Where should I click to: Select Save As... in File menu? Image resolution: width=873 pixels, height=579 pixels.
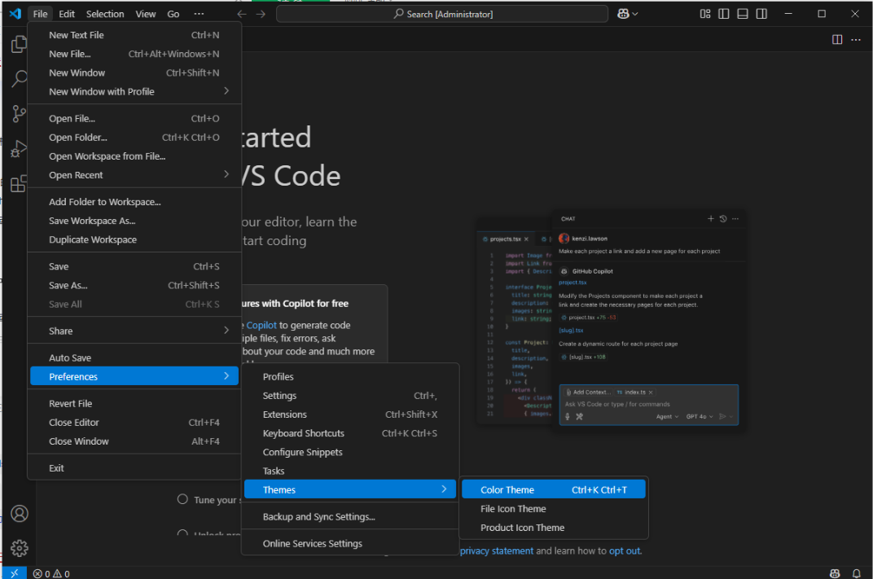pos(134,285)
